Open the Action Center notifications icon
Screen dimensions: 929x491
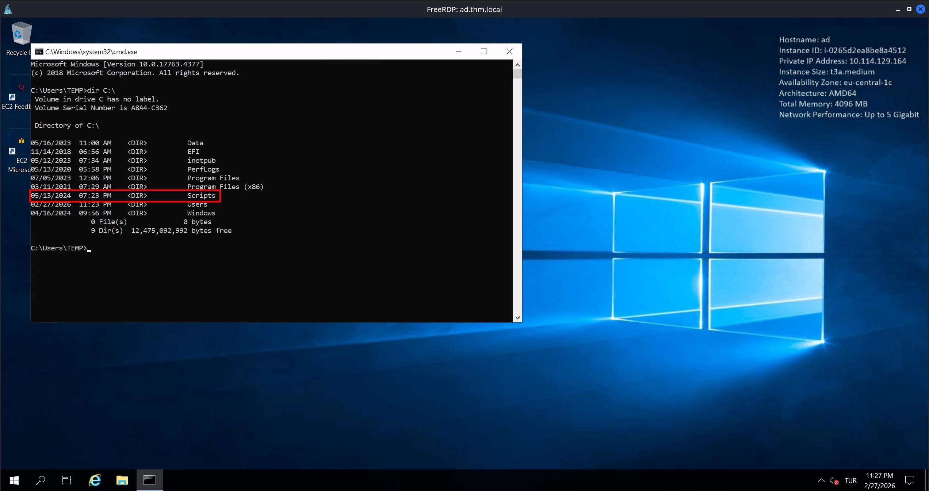(x=910, y=480)
